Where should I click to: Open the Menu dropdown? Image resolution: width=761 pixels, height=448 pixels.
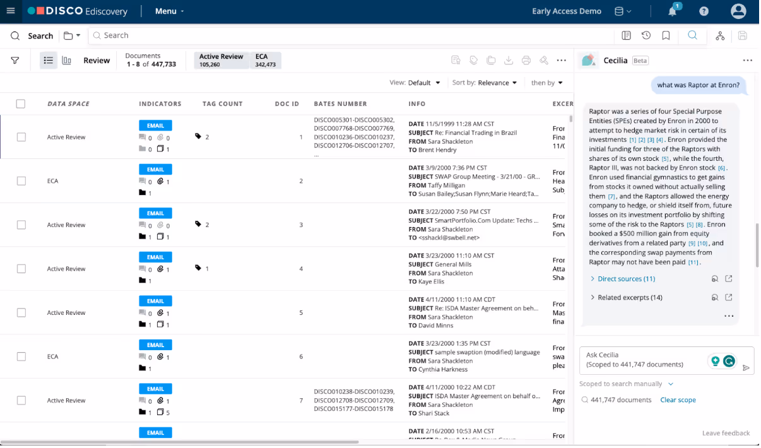point(169,11)
